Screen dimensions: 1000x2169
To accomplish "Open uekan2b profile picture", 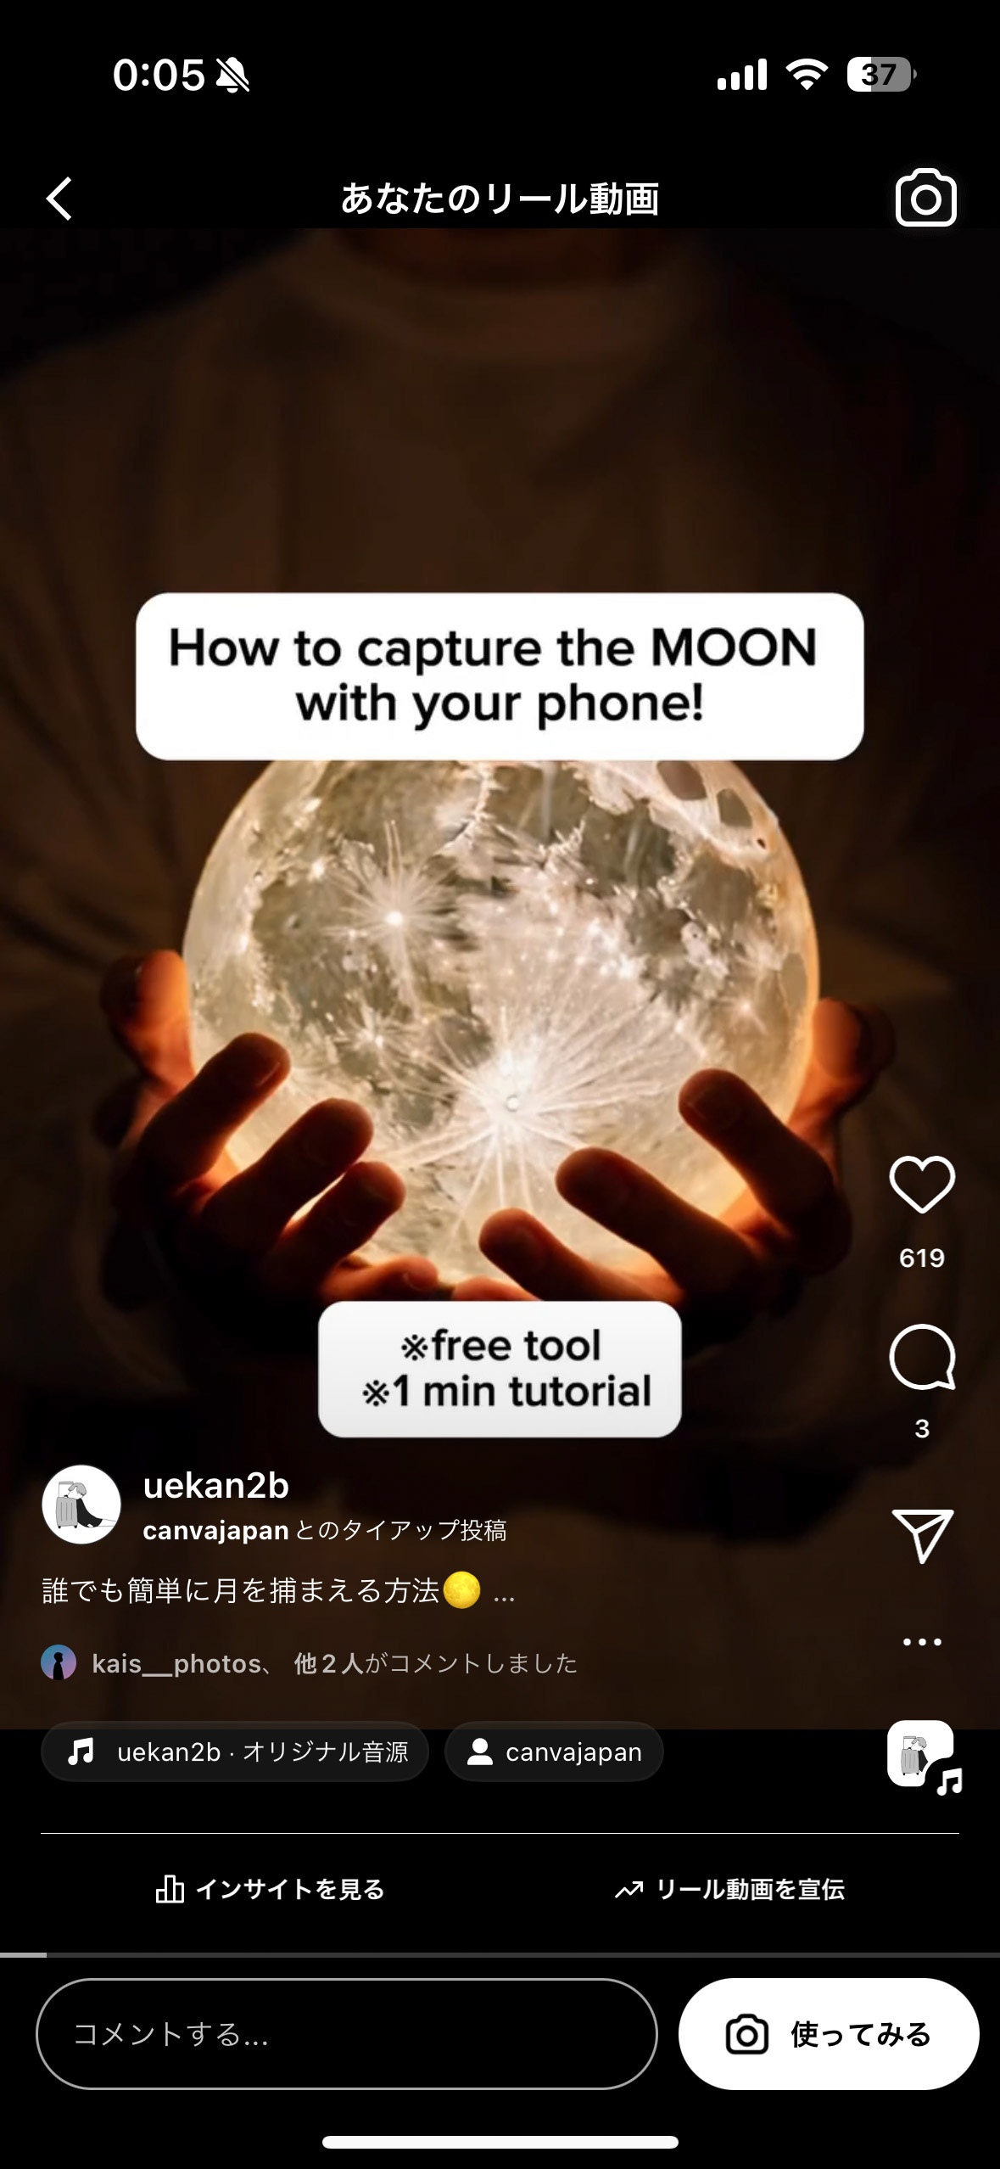I will click(x=81, y=1505).
